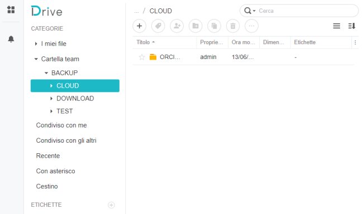Viewport: 363px width, 214px height.
Task: Sort by the Dimen... column header
Action: (275, 42)
